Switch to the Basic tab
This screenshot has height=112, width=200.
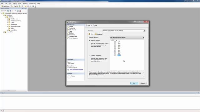91,34
